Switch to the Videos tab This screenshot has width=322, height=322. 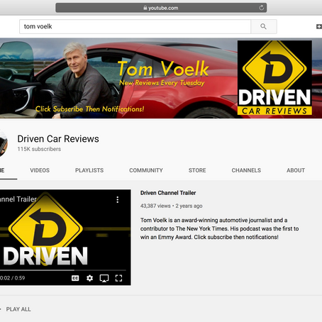[x=40, y=170]
